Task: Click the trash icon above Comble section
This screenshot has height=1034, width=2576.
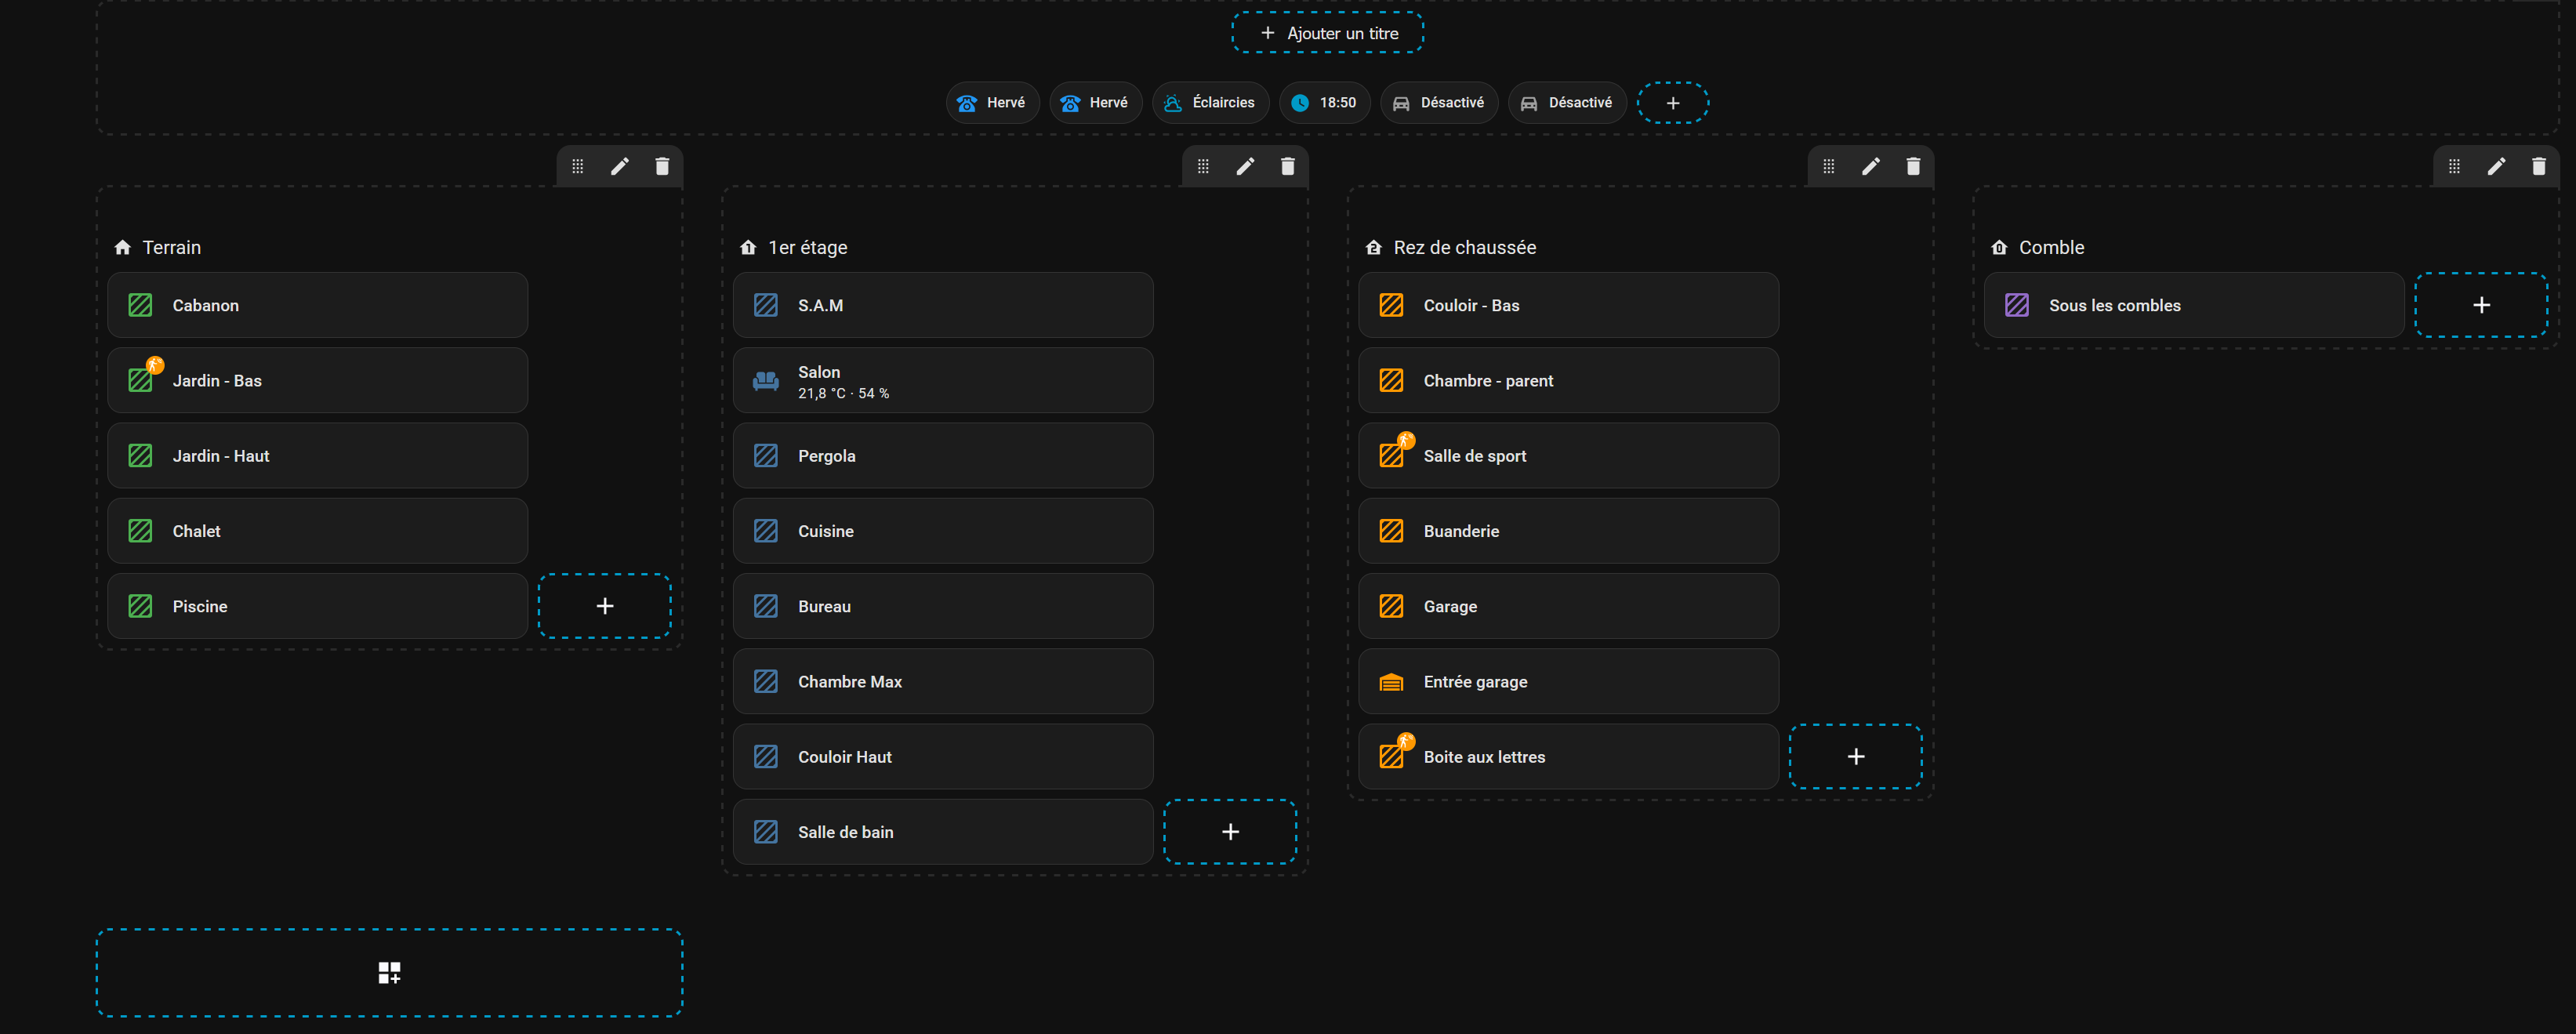Action: (2538, 166)
